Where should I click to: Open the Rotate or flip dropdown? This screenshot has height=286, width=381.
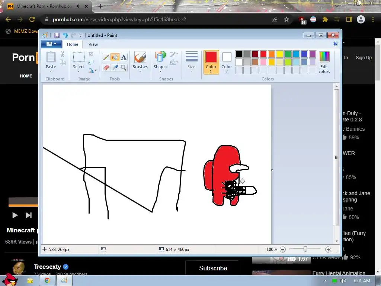tap(92, 70)
